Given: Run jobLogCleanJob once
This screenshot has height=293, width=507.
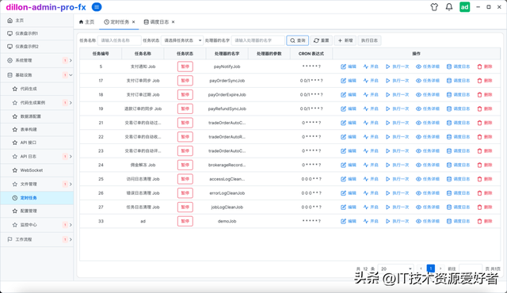Looking at the screenshot, I should (x=397, y=207).
